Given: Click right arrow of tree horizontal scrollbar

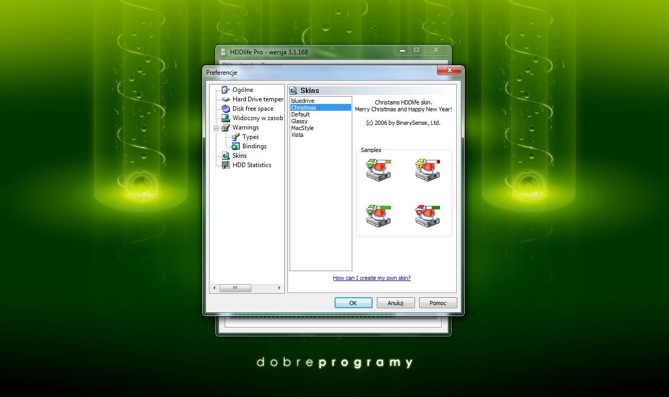Looking at the screenshot, I should coord(280,288).
